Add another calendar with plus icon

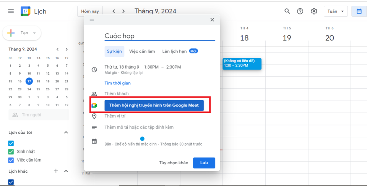(x=56, y=171)
